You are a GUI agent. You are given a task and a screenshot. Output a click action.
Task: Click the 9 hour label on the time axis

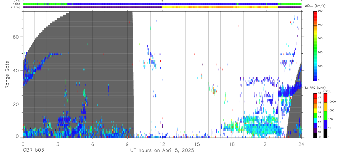pos(128,143)
